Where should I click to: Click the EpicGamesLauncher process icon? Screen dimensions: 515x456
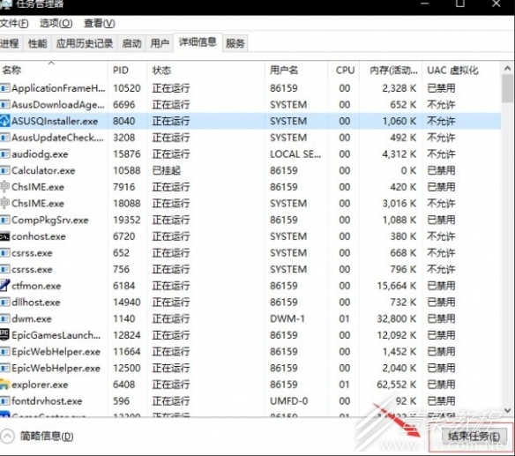coord(4,335)
